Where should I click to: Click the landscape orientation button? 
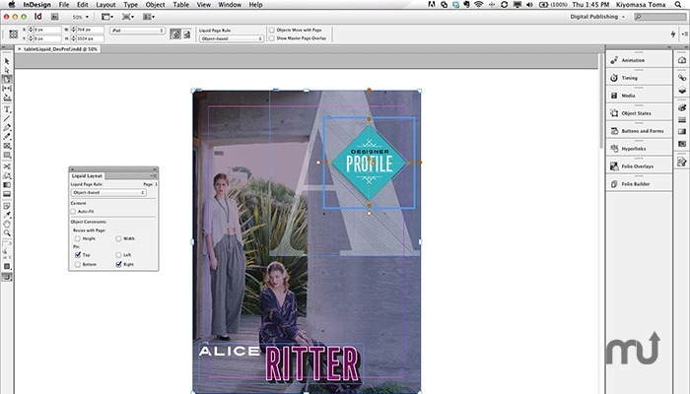186,34
